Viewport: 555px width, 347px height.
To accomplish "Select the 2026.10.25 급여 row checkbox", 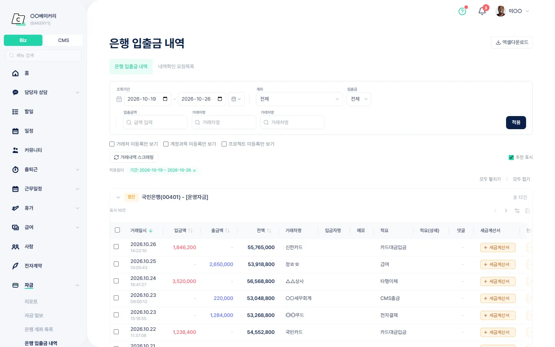I will pos(116,264).
